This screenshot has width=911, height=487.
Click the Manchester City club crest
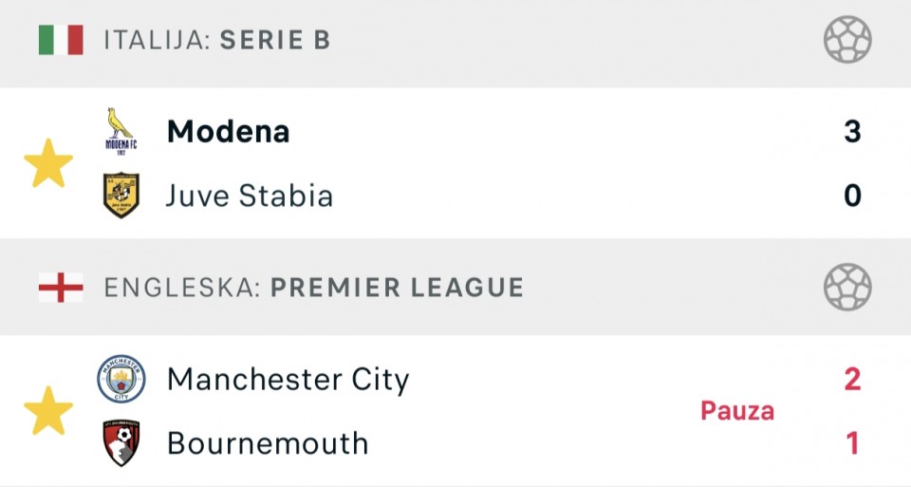click(x=121, y=380)
